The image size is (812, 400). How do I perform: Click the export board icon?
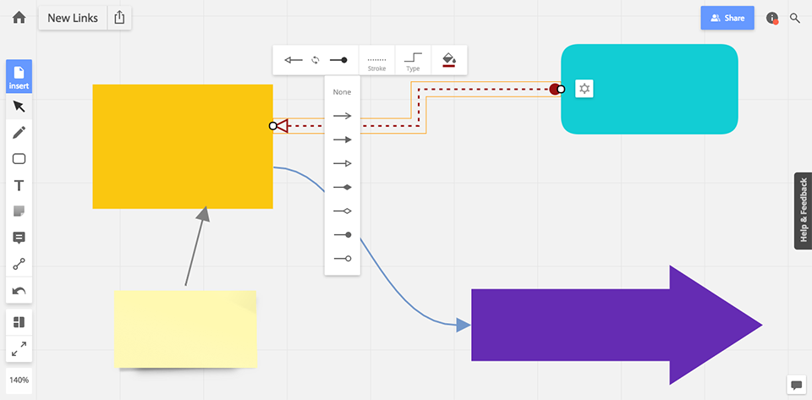click(119, 18)
